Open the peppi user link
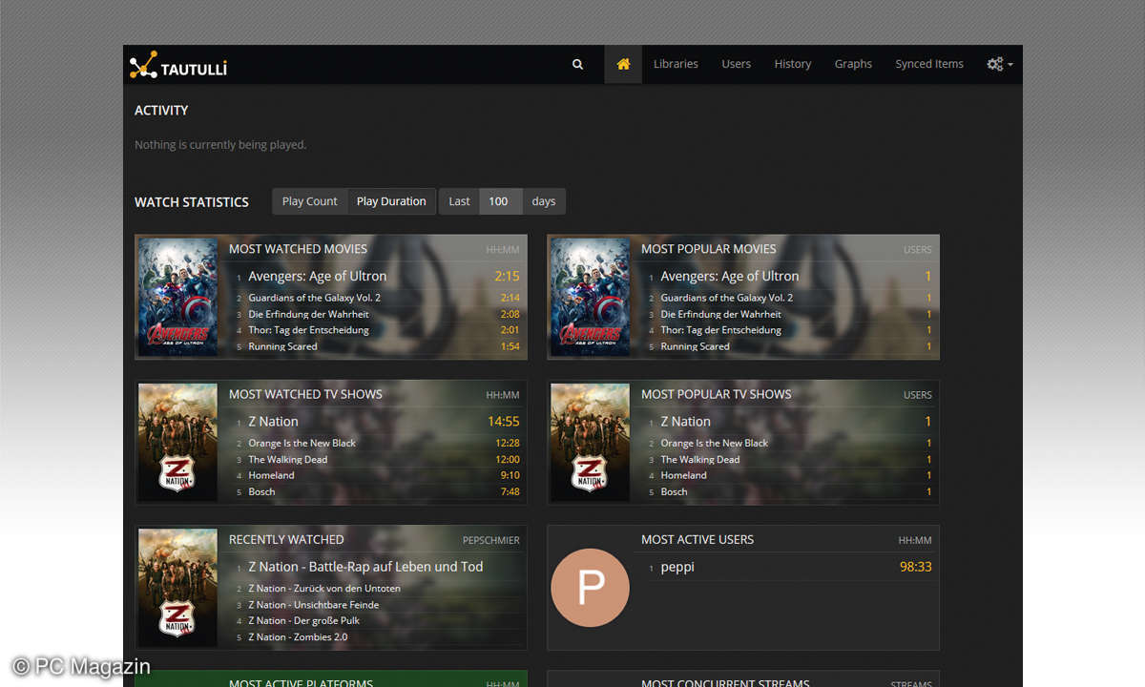The width and height of the screenshot is (1145, 687). tap(677, 567)
